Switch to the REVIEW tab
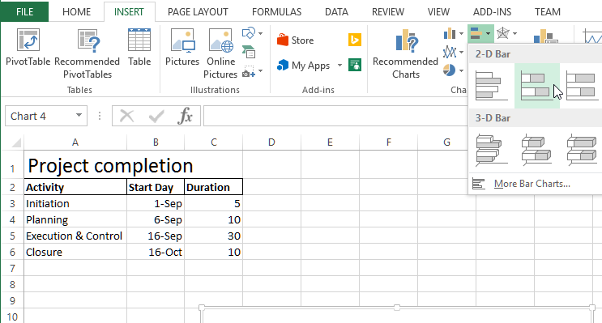 tap(388, 12)
